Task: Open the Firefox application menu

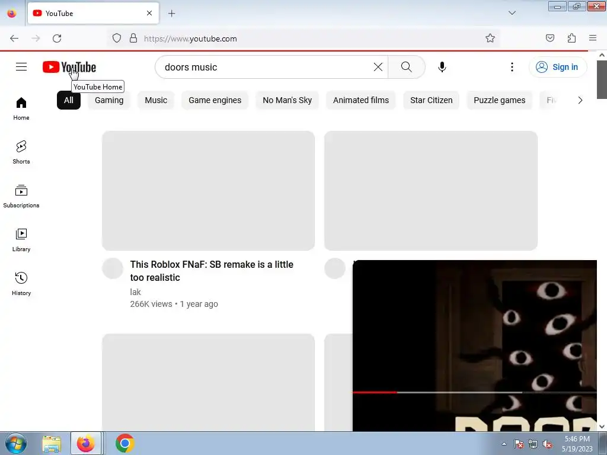Action: coord(593,38)
